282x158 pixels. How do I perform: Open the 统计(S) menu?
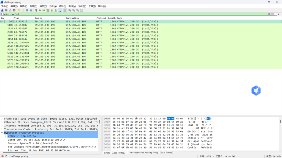[63, 6]
